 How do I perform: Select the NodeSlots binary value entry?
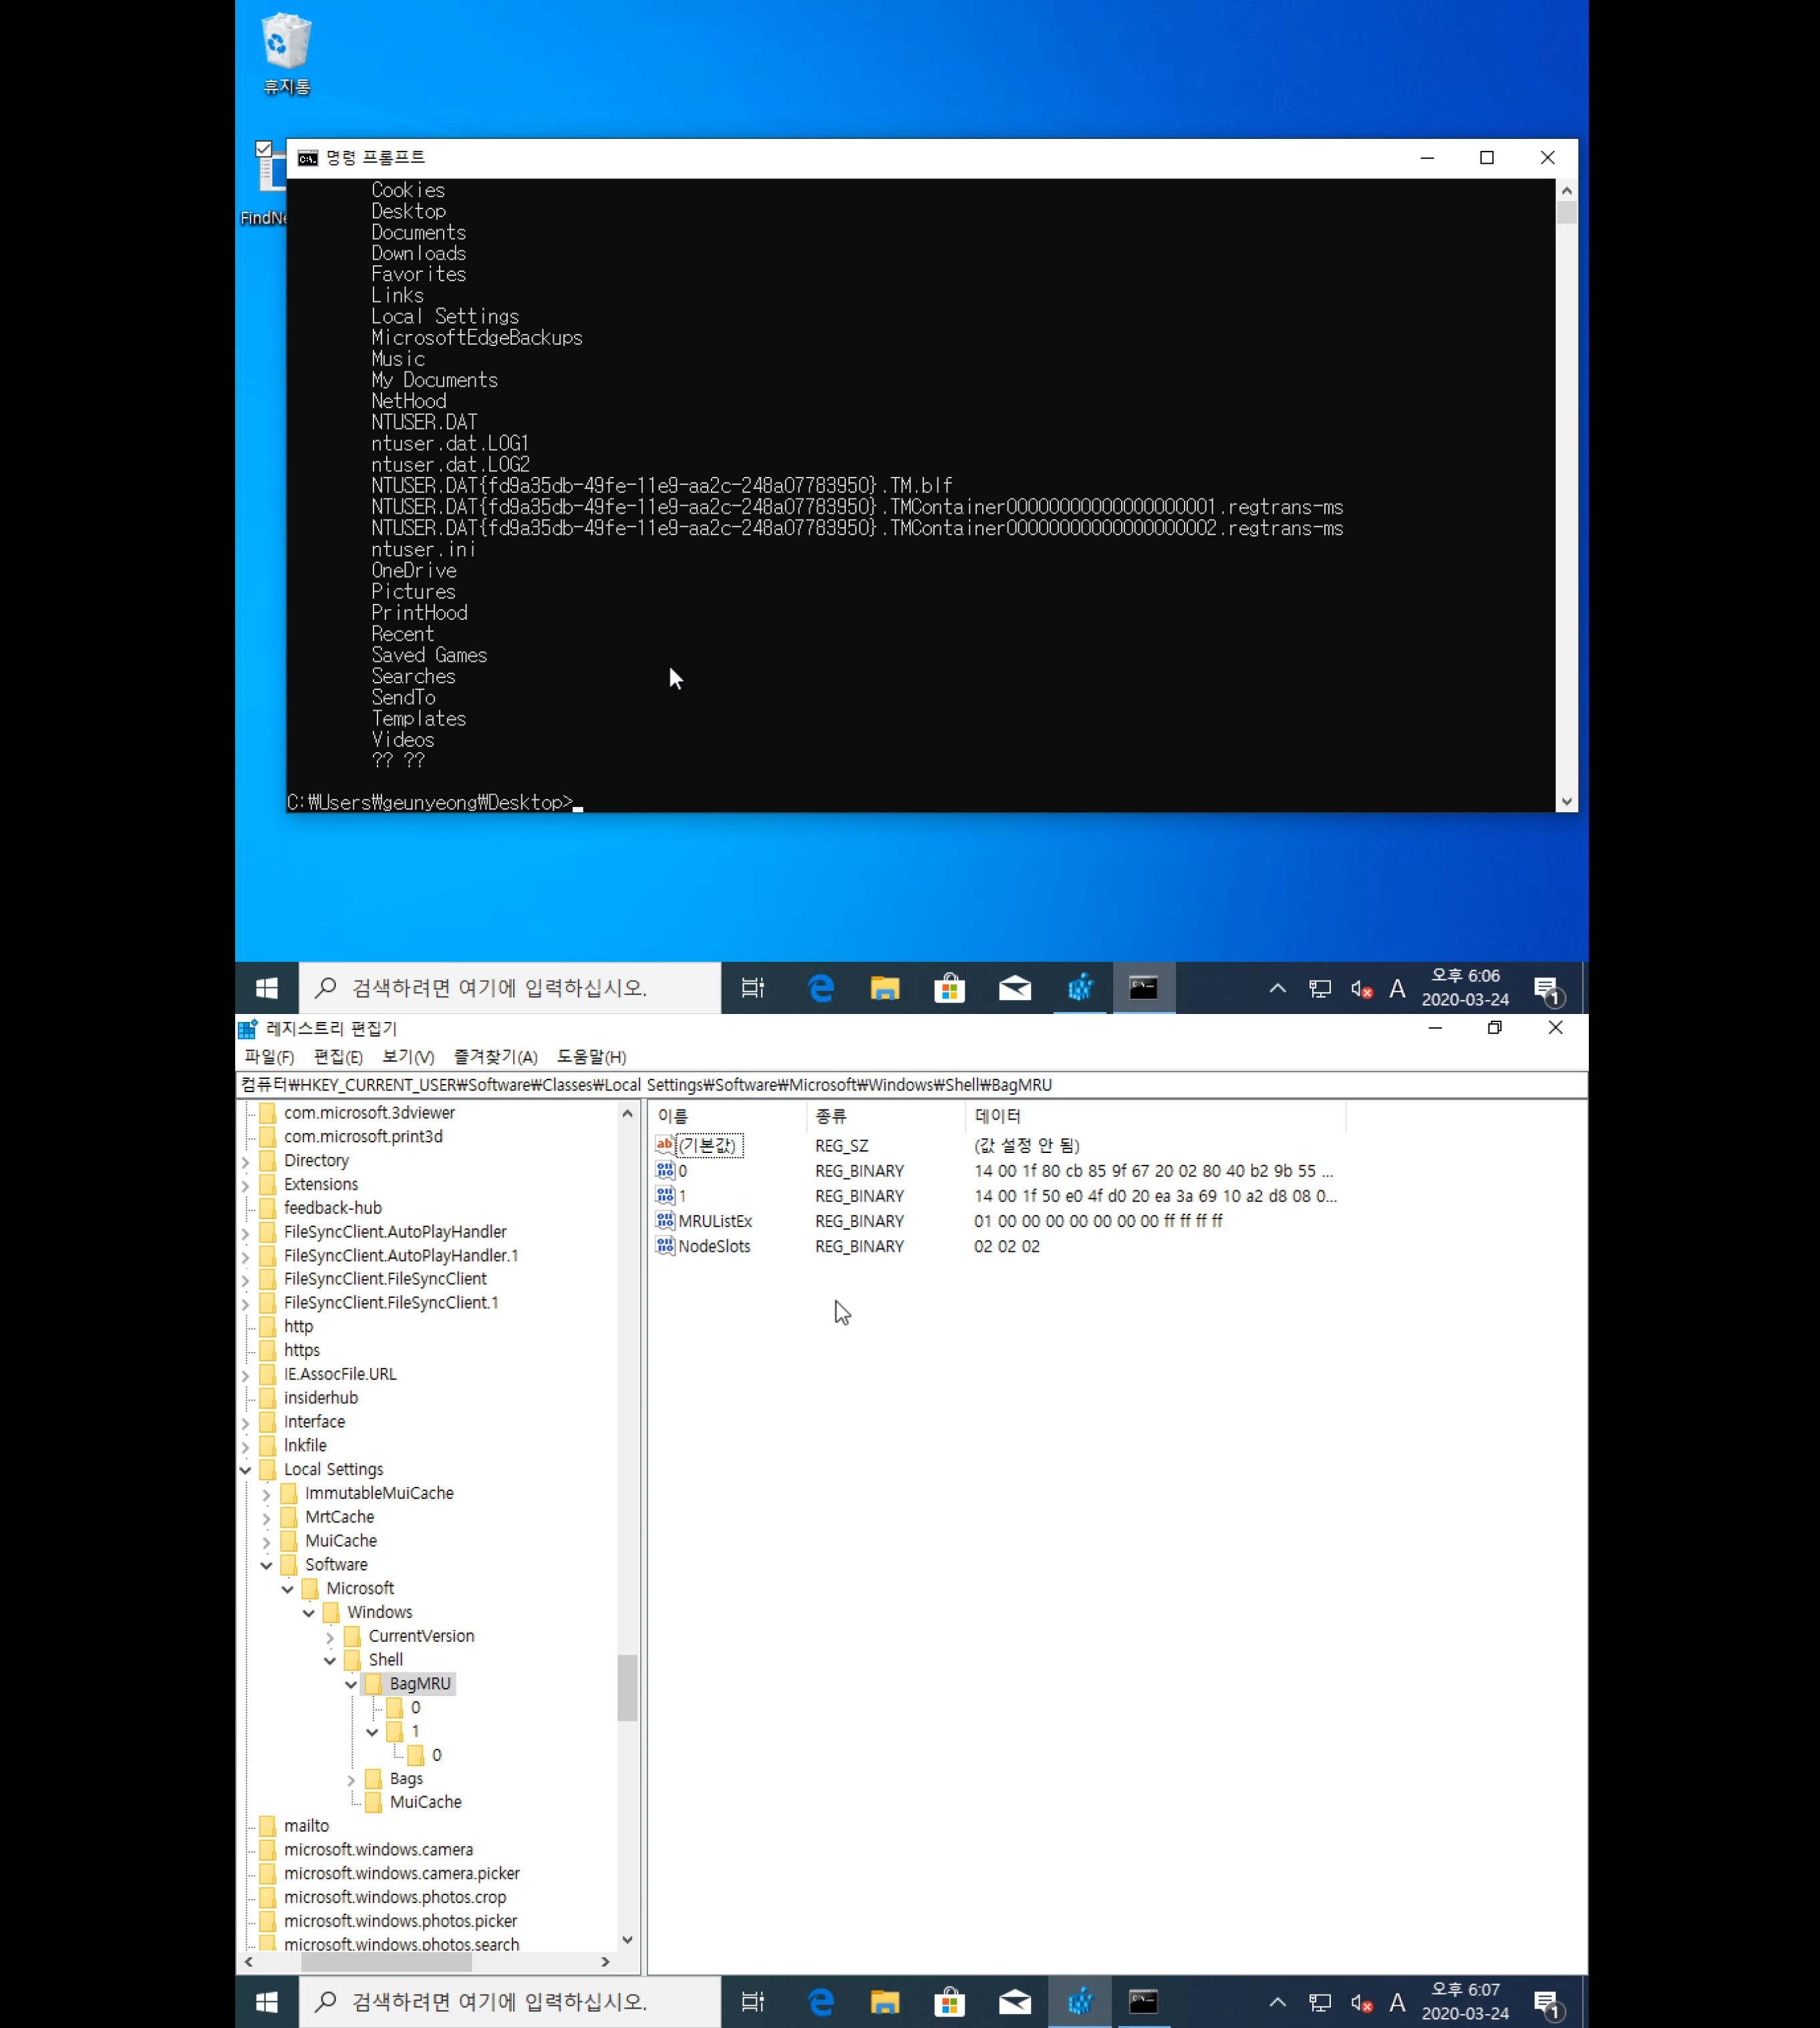click(x=713, y=1246)
